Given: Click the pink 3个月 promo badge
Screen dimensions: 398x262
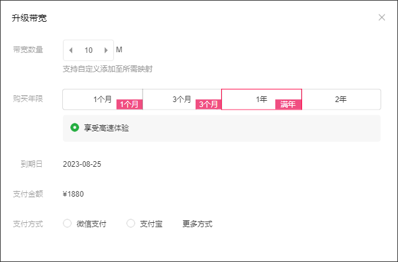Looking at the screenshot, I should [x=209, y=105].
